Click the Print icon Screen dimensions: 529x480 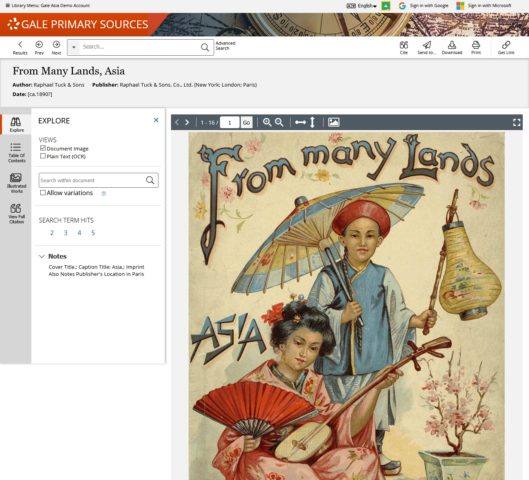pos(476,47)
